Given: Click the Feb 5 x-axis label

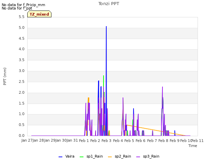Looking at the screenshot, I should point(129,141).
